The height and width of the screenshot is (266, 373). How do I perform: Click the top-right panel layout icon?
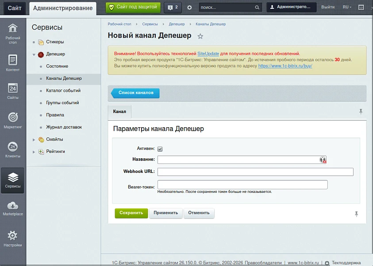(x=361, y=8)
